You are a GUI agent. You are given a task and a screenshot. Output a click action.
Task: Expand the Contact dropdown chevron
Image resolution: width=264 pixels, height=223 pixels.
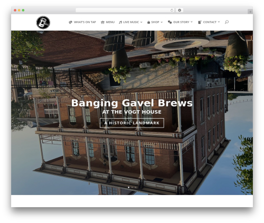coord(219,22)
